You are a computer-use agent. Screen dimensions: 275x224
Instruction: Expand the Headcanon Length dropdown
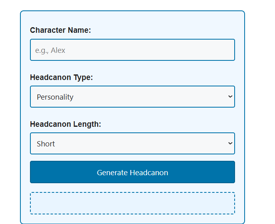coord(132,144)
